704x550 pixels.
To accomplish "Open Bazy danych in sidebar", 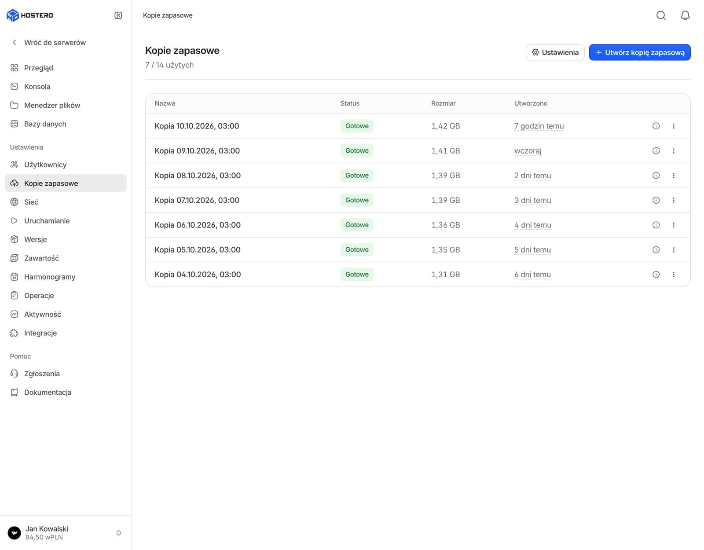I will coord(66,124).
